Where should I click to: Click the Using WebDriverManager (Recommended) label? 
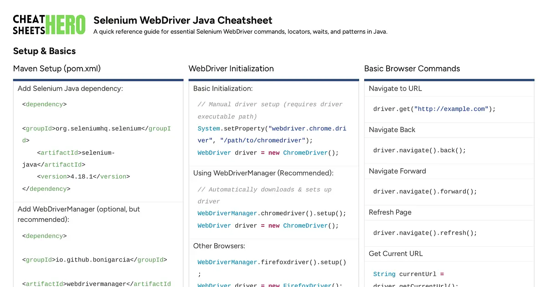coord(263,173)
